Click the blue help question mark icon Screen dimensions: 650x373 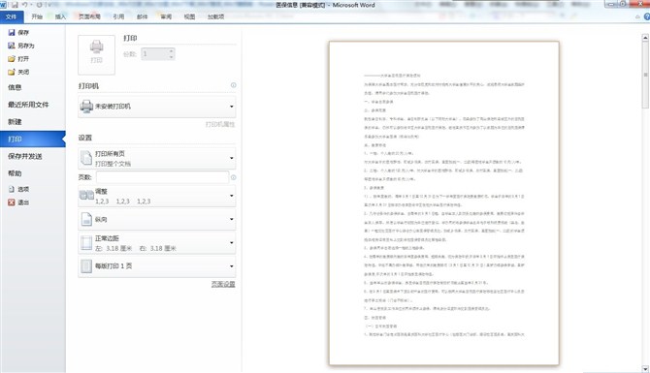pyautogui.click(x=647, y=17)
